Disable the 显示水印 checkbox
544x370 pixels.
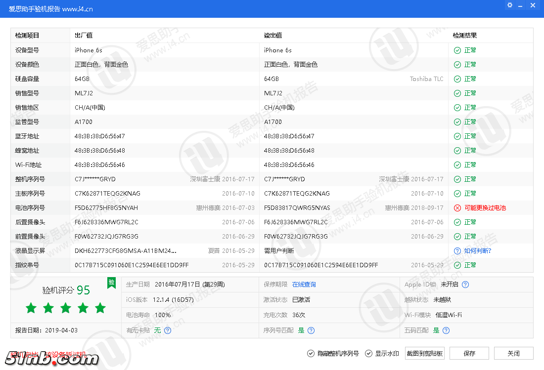(x=368, y=353)
